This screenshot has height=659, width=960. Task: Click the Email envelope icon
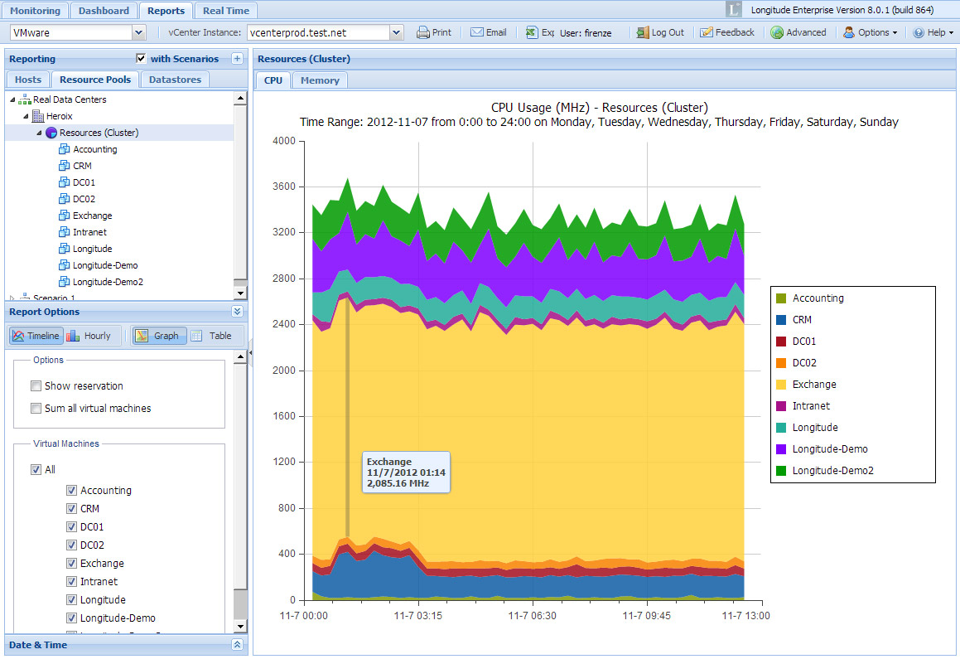[x=477, y=32]
